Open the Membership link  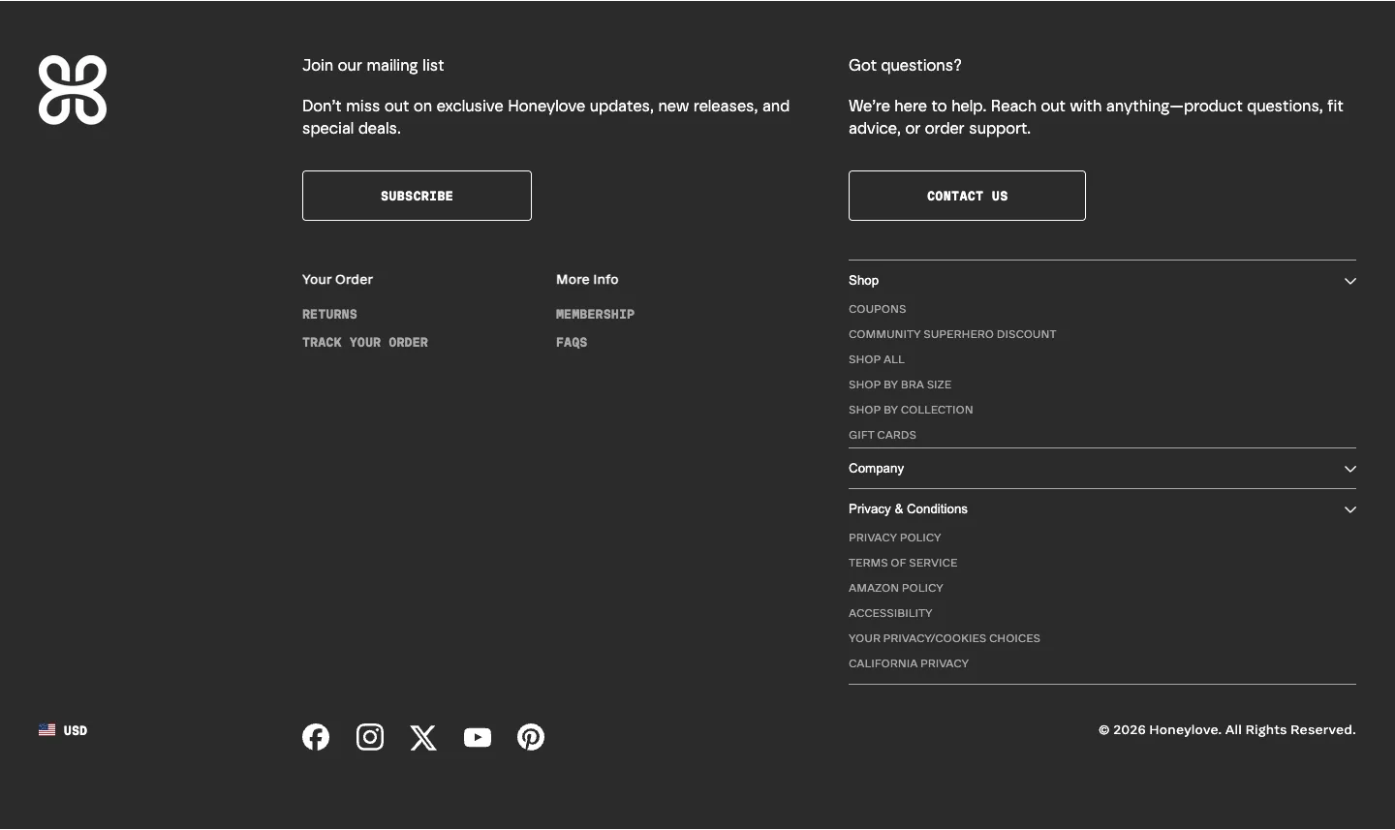(595, 314)
